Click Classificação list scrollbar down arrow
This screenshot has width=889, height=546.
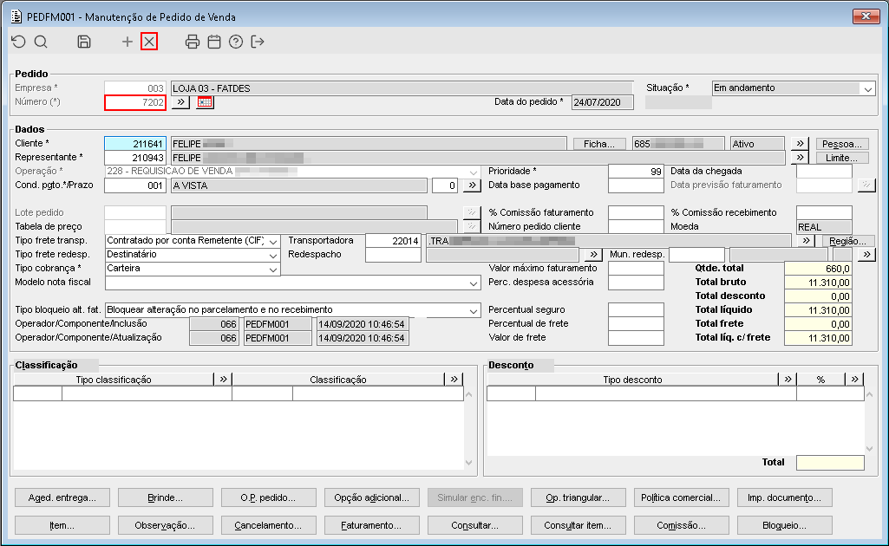(x=469, y=463)
